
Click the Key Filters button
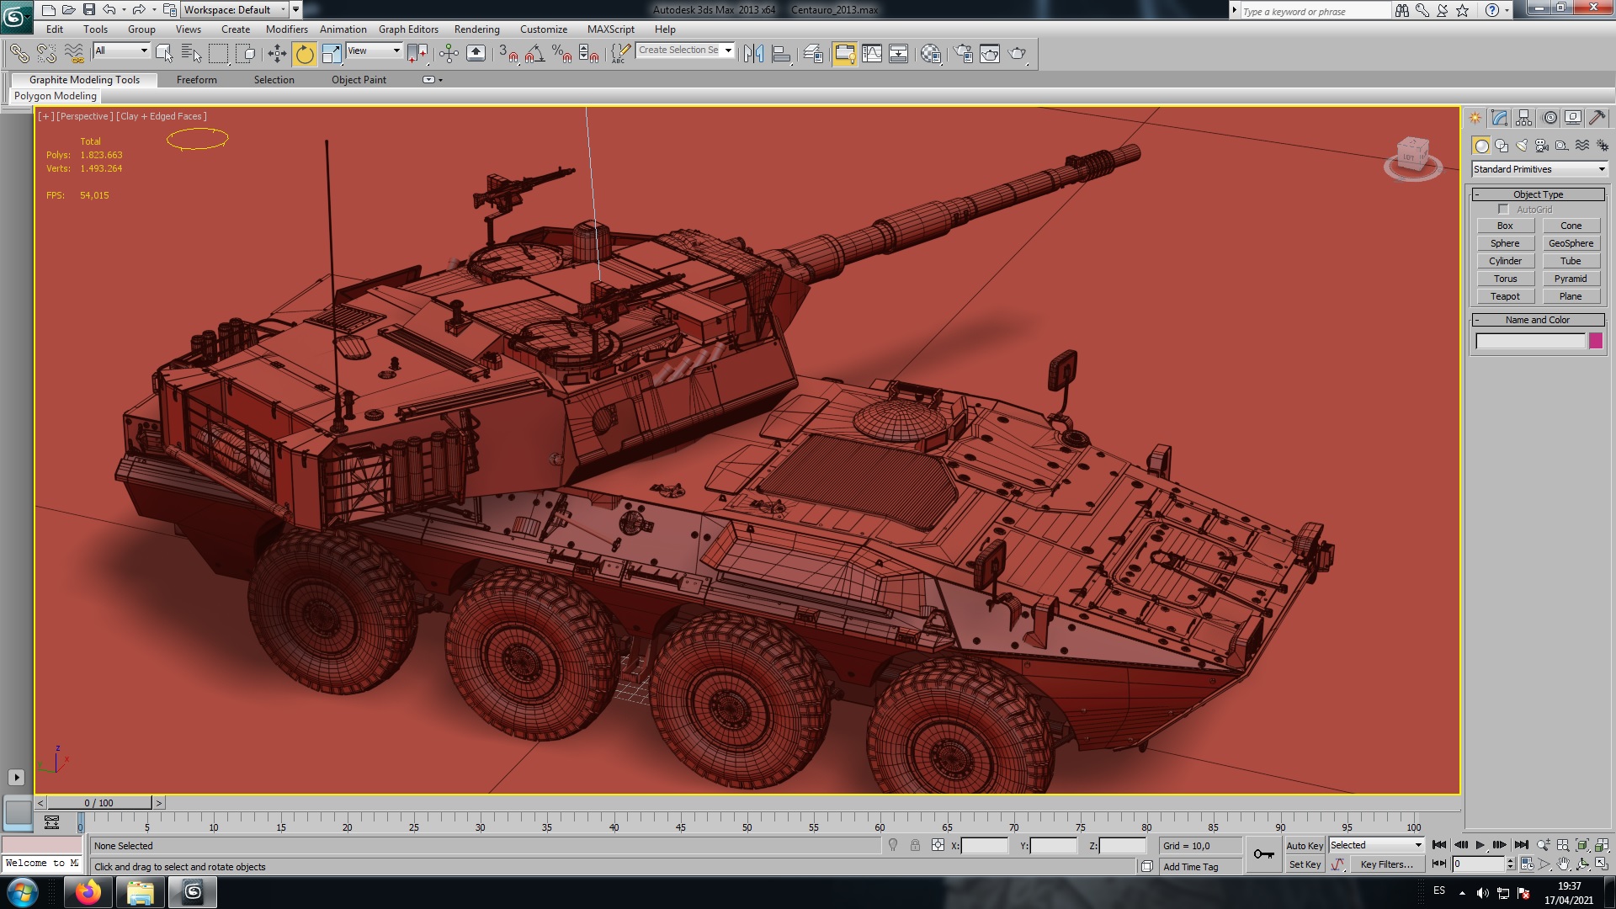coord(1385,864)
